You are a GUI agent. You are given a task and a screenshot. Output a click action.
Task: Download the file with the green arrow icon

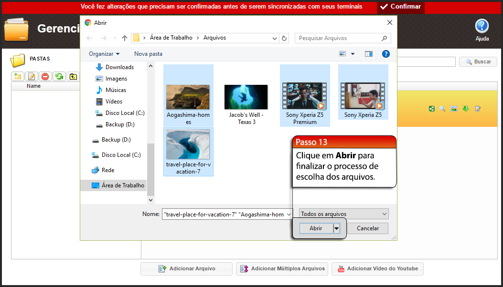(x=465, y=108)
